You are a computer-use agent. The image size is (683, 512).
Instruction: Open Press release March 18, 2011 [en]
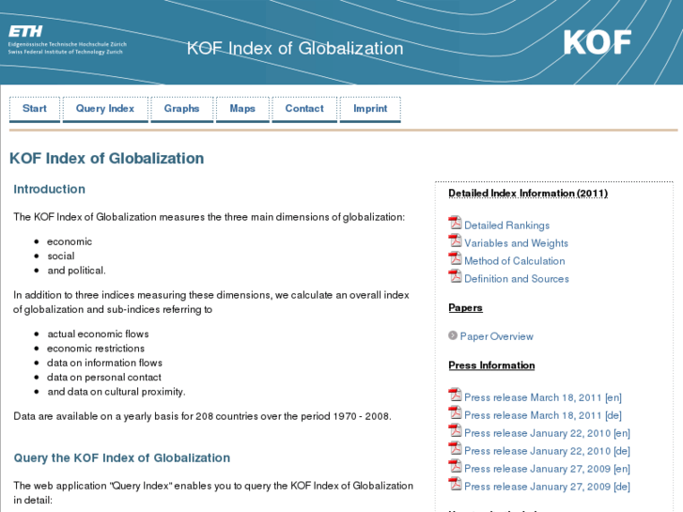coord(543,397)
